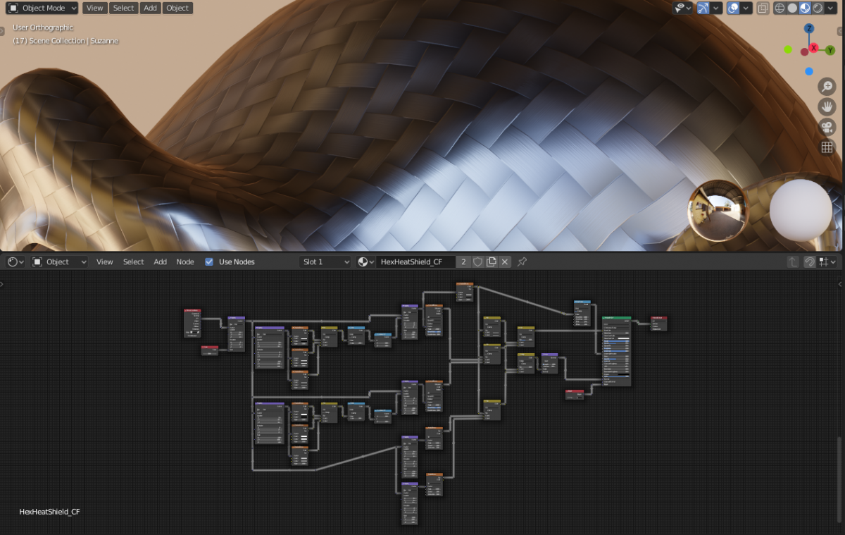
Task: Open the Object Mode dropdown
Action: (x=42, y=8)
